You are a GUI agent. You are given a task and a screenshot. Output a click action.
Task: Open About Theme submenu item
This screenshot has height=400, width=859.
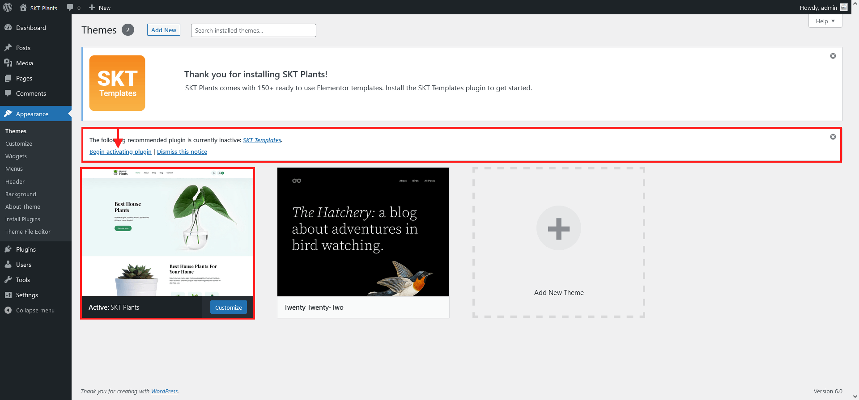click(x=23, y=206)
